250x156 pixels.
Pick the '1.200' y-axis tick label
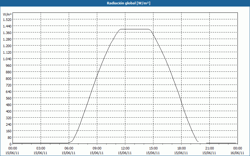7,46
